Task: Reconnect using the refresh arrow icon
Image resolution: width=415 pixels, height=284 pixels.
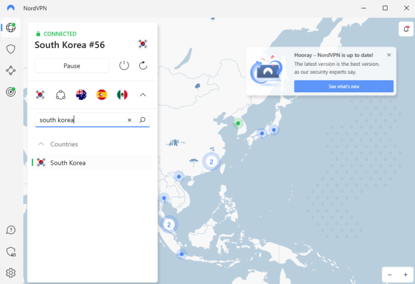Action: (x=143, y=65)
